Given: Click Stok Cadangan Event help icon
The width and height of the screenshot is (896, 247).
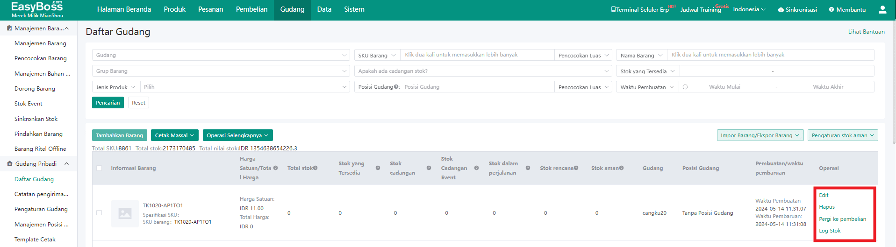Looking at the screenshot, I should [476, 168].
